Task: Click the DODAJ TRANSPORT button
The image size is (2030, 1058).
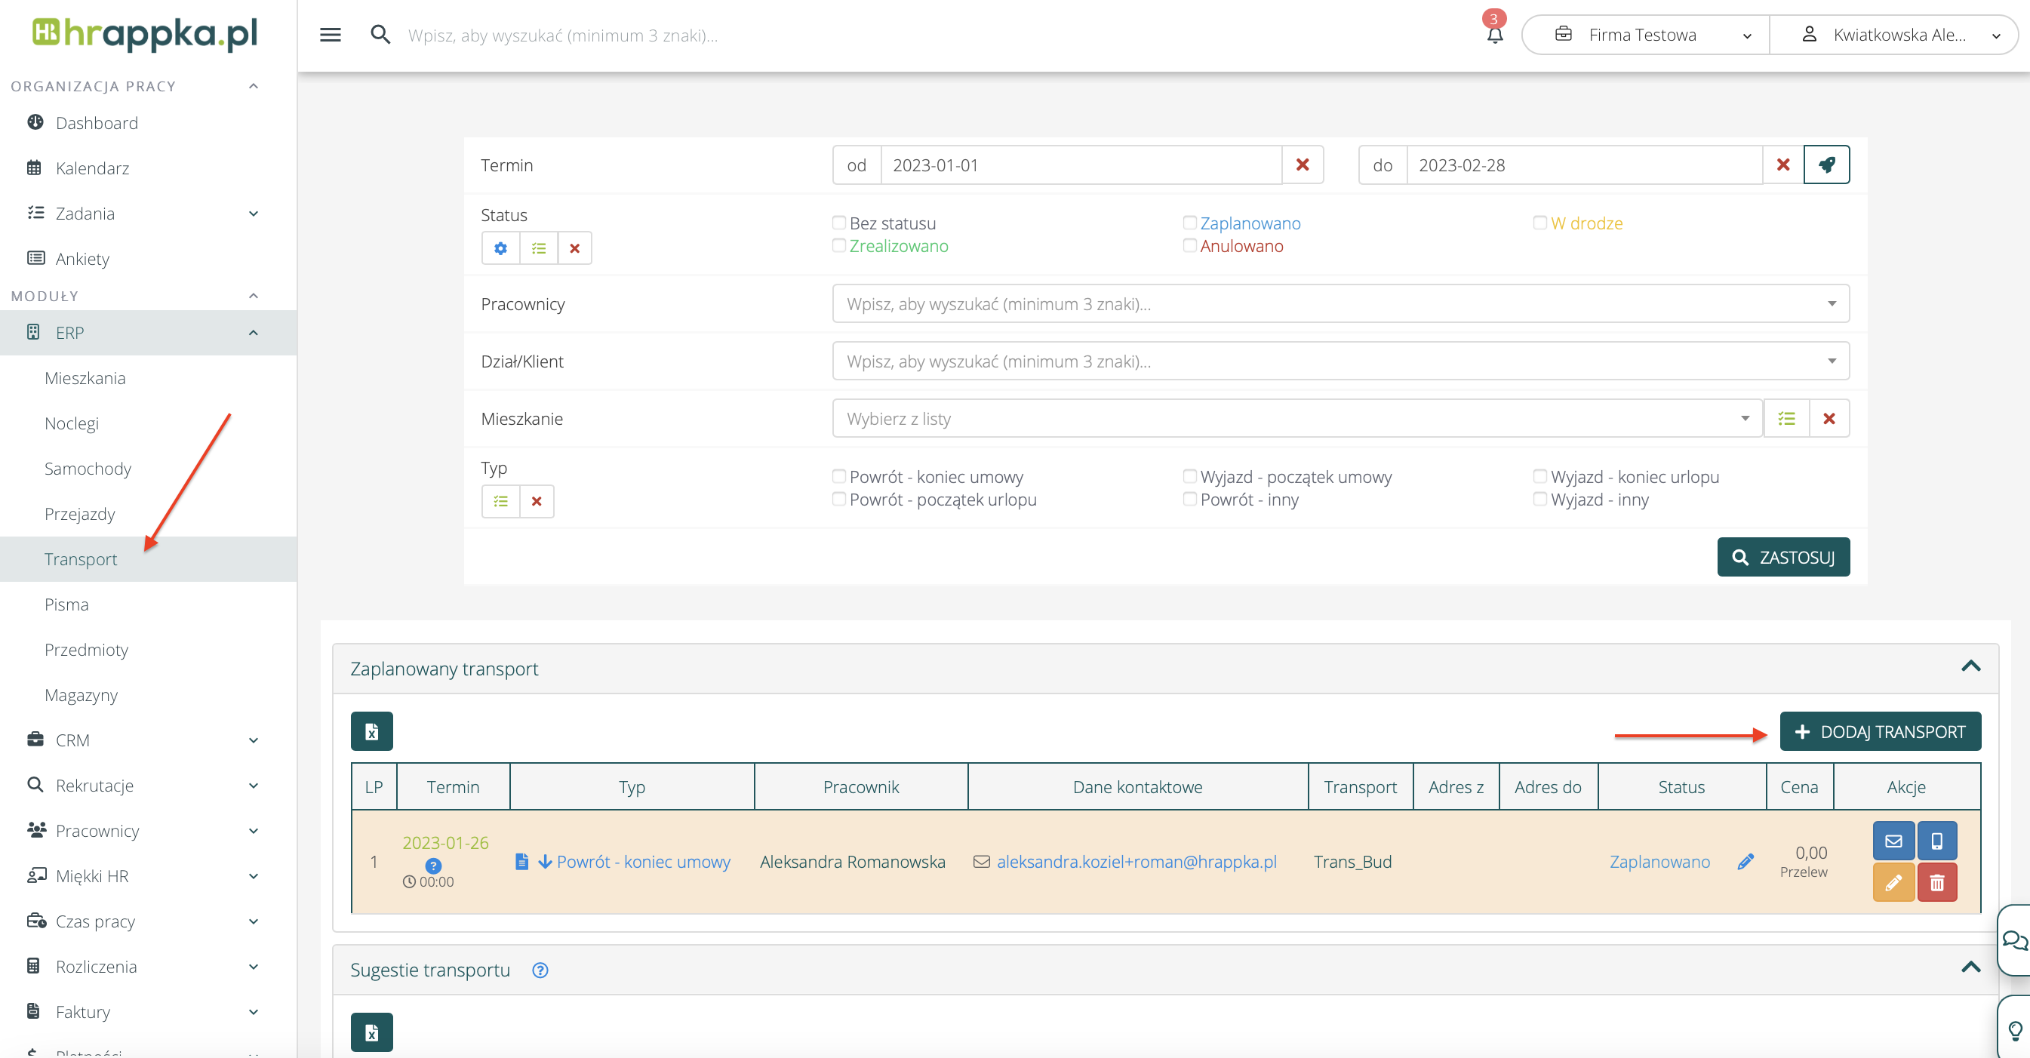Action: 1880,731
